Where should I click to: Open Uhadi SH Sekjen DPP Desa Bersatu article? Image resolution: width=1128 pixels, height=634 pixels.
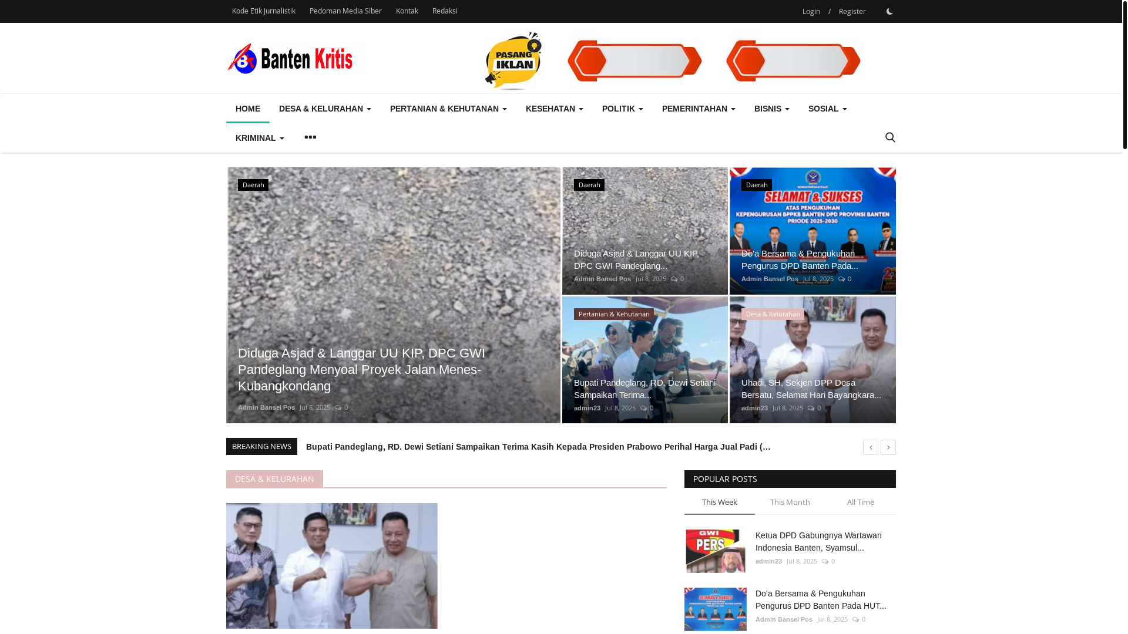click(811, 389)
